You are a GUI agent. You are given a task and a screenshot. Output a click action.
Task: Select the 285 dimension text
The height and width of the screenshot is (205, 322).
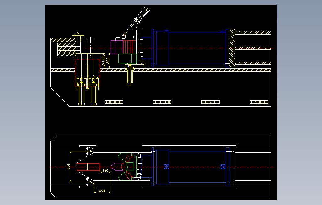(102, 191)
